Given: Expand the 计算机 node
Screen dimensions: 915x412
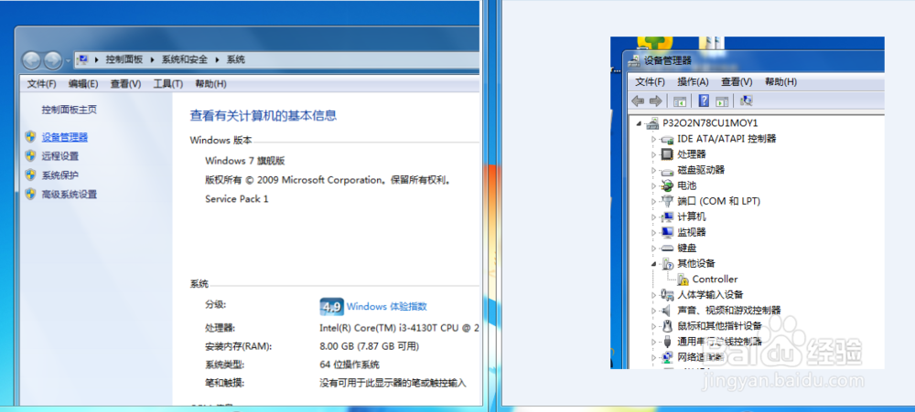Looking at the screenshot, I should pyautogui.click(x=654, y=217).
